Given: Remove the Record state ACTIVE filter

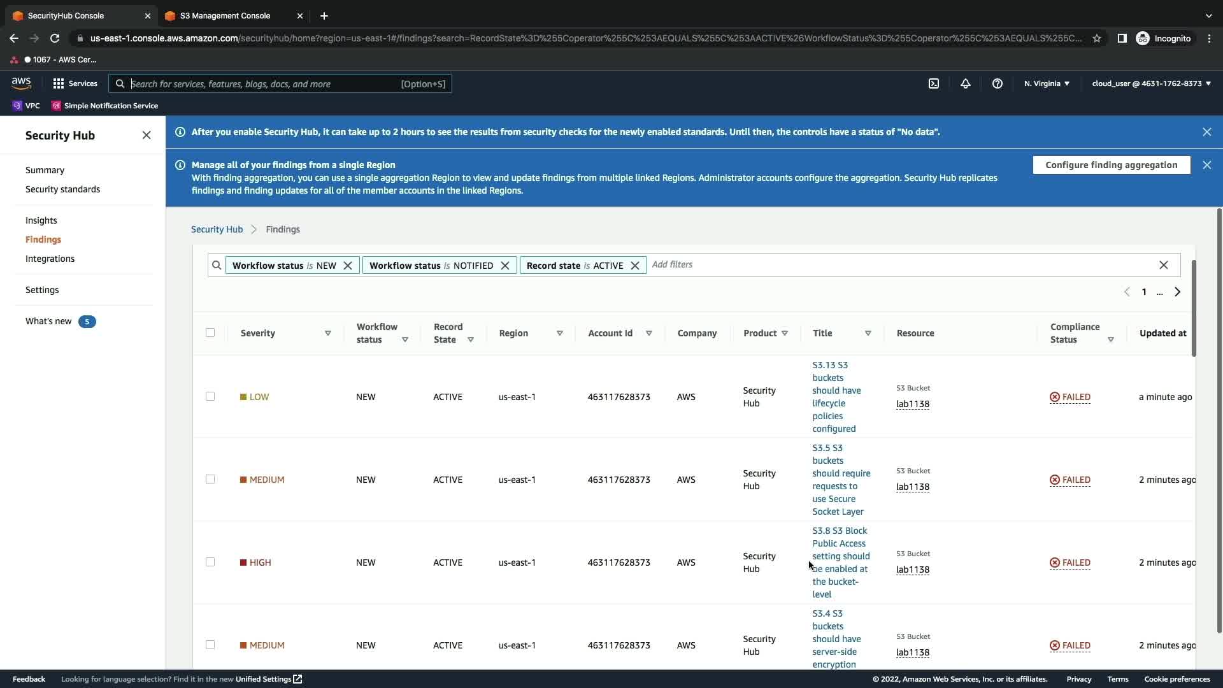Looking at the screenshot, I should coord(635,266).
